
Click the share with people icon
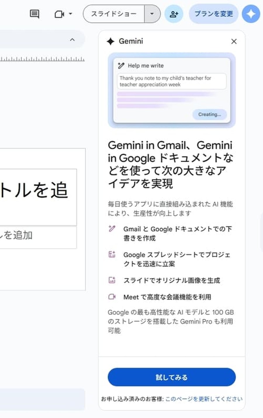click(174, 14)
